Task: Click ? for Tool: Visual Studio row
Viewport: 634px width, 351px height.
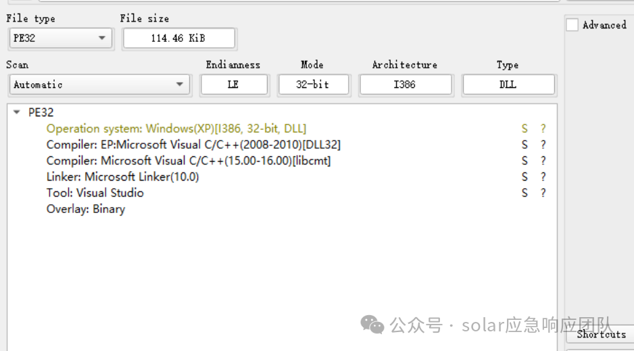Action: coord(543,193)
